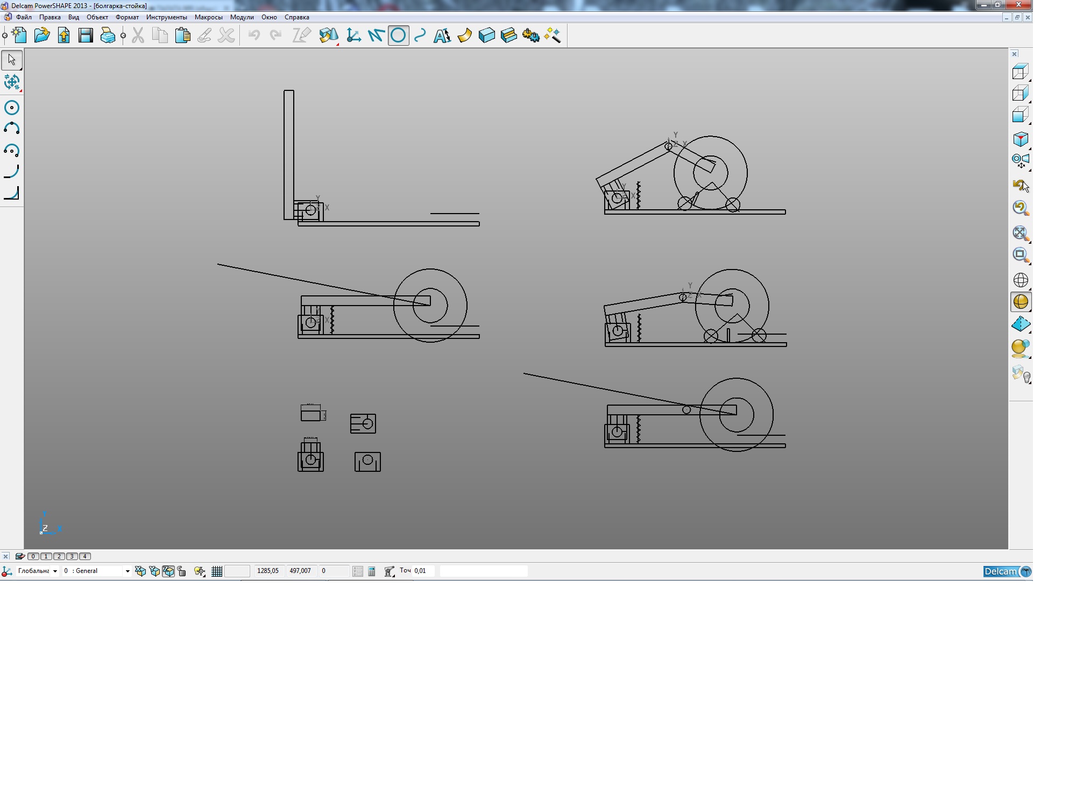Toggle the grid display button
Screen dimensions: 1076x807
click(217, 571)
